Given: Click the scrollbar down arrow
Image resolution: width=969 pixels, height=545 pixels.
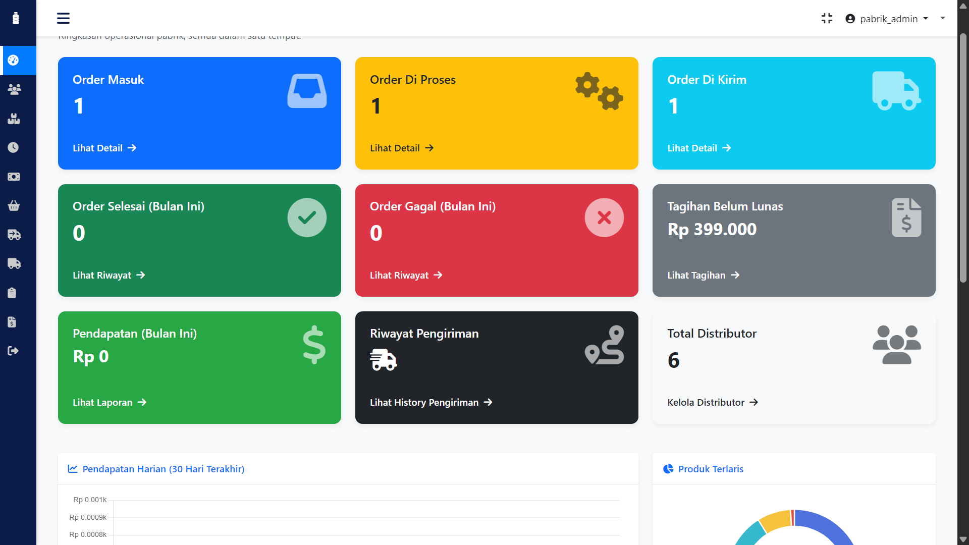Looking at the screenshot, I should point(963,539).
